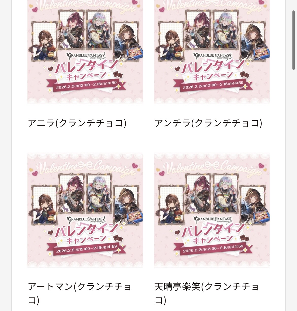
Task: Select the 天晴亭楽笑(クランチチョコ) item title
Action: [206, 293]
